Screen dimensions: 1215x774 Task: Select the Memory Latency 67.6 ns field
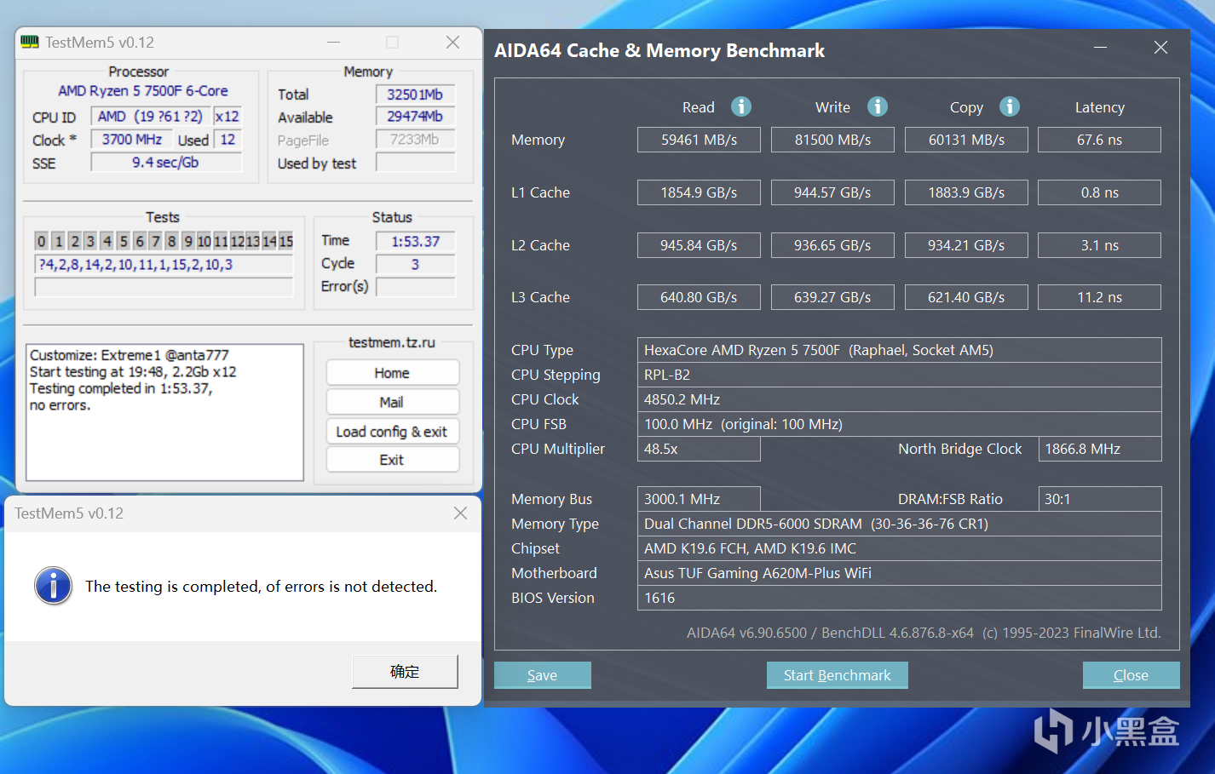pyautogui.click(x=1099, y=140)
